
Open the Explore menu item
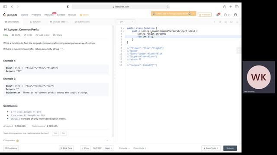[24, 15]
